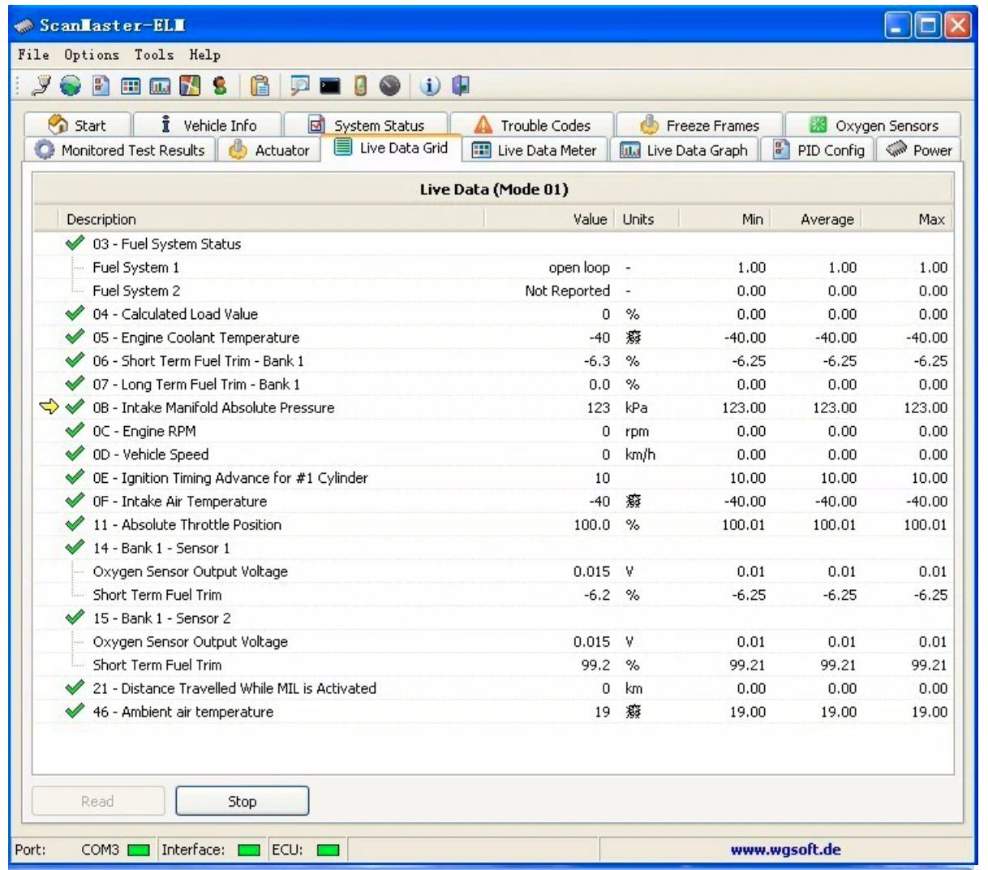
Task: Click the Description column header
Action: [271, 219]
